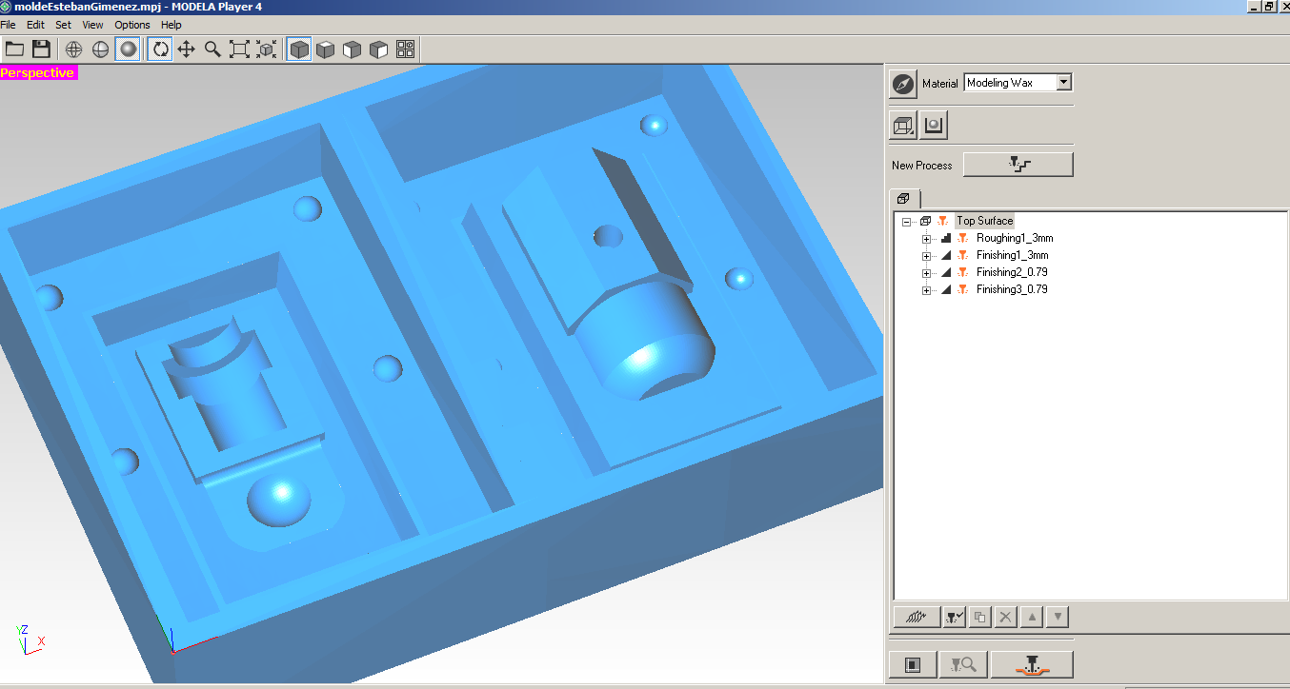Save the project with the floppy disk icon
1290x689 pixels.
point(41,49)
